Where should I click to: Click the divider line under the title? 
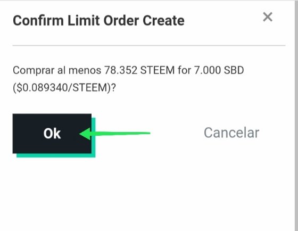click(x=149, y=45)
